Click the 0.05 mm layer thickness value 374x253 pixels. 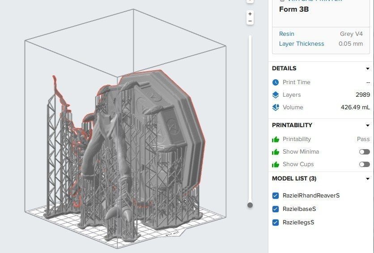coord(351,44)
